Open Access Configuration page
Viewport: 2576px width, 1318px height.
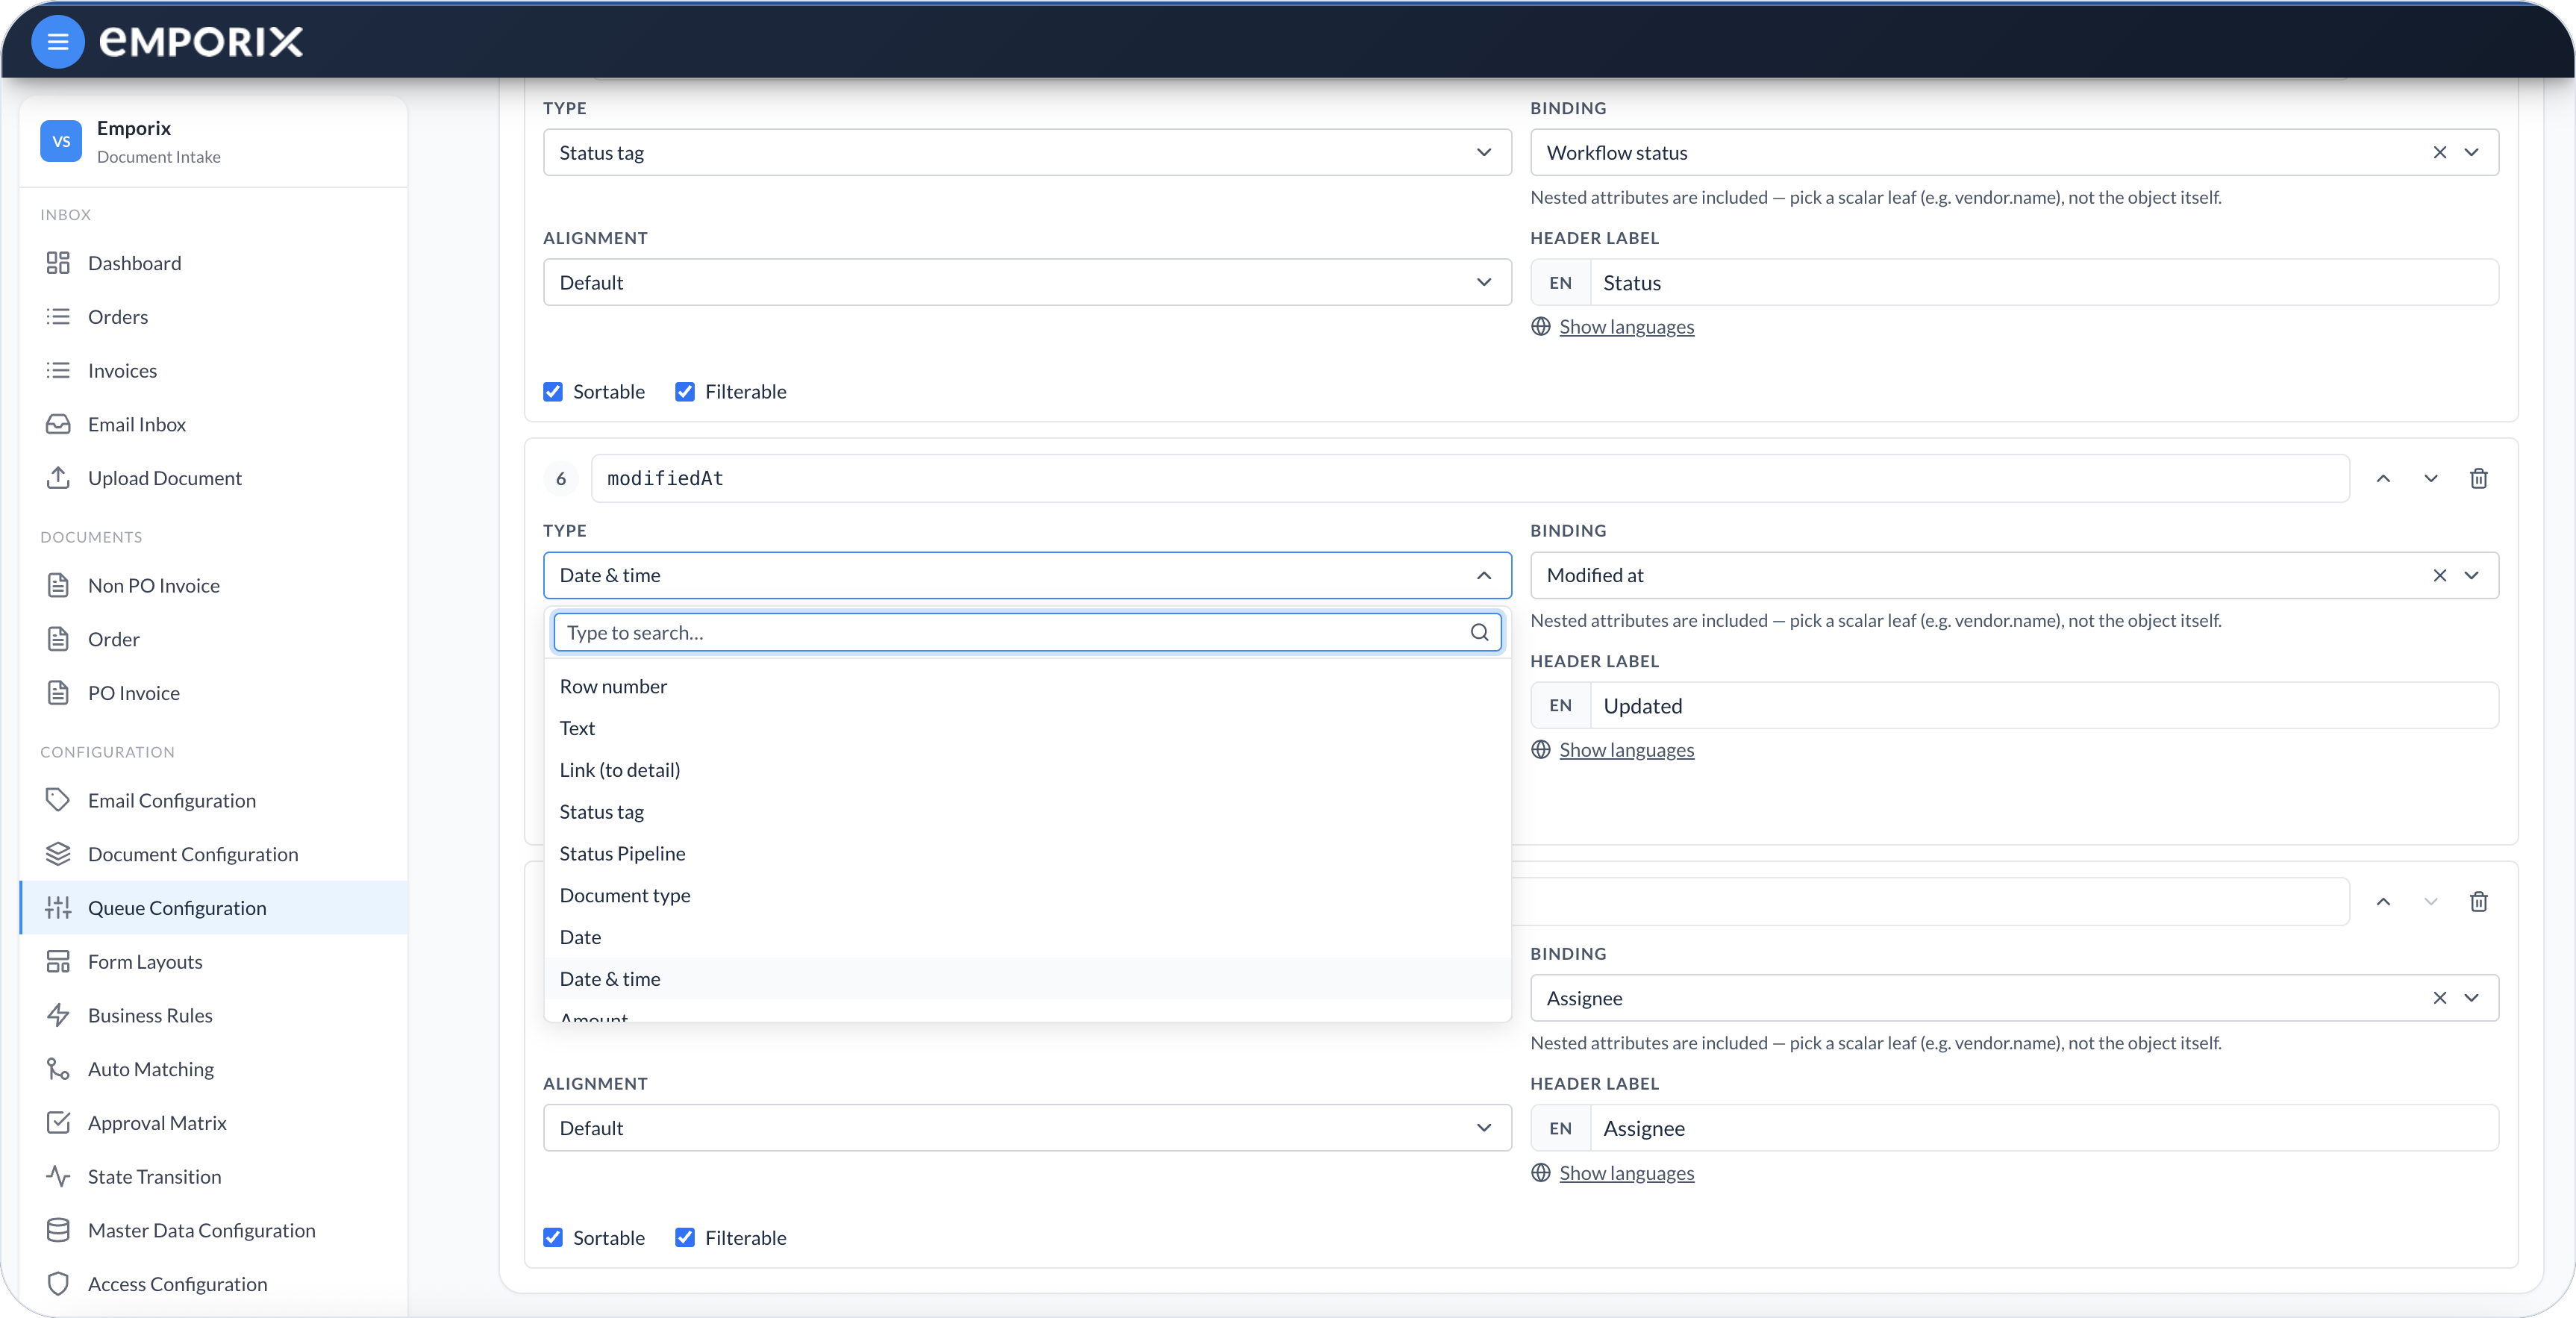click(213, 1284)
